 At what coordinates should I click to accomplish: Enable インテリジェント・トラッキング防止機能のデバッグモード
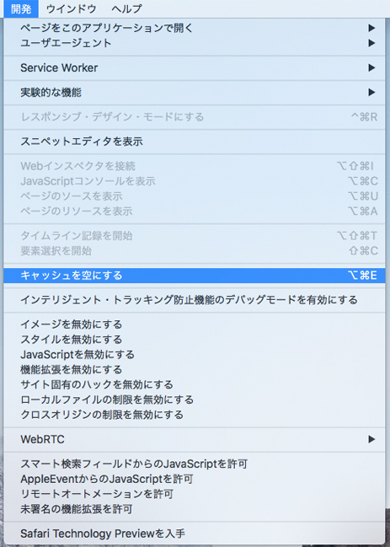pos(195,300)
